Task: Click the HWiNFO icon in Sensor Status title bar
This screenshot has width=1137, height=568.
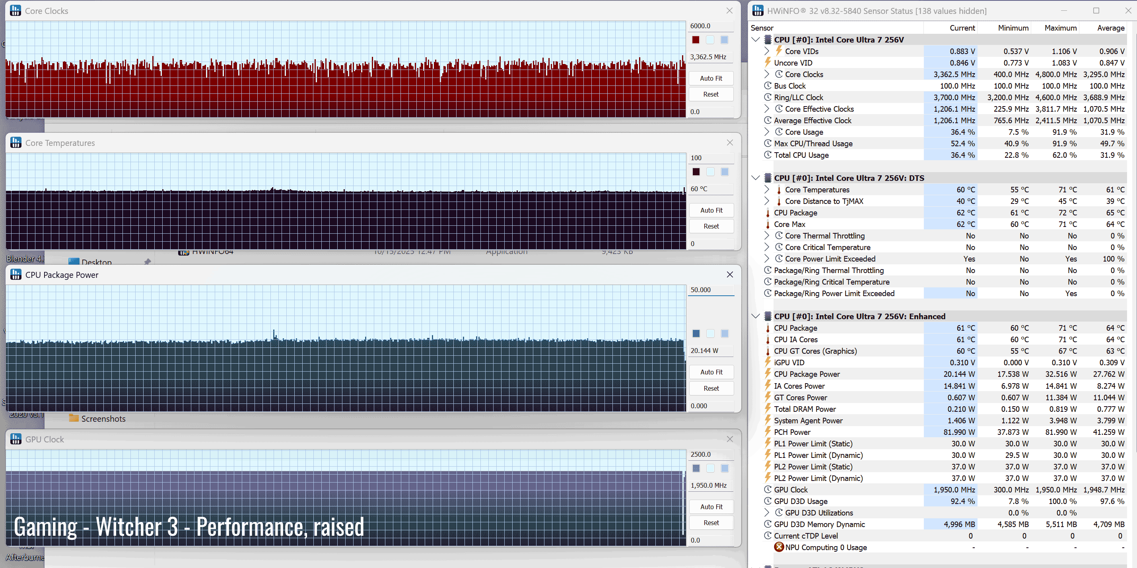Action: tap(758, 11)
